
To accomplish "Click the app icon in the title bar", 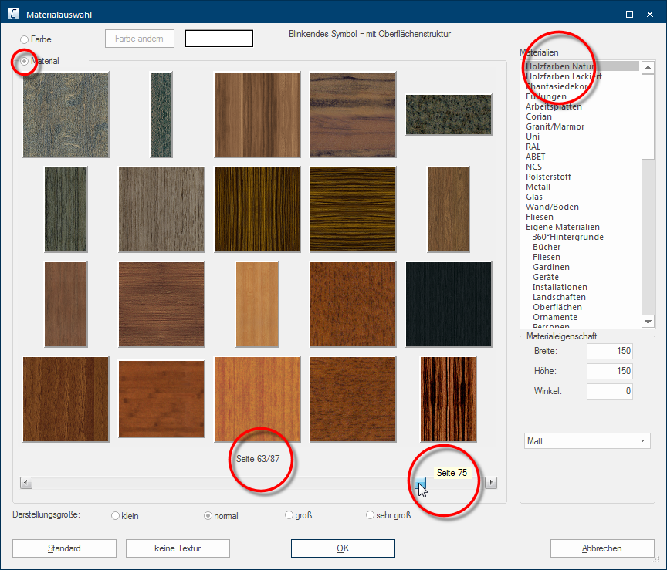I will point(13,14).
